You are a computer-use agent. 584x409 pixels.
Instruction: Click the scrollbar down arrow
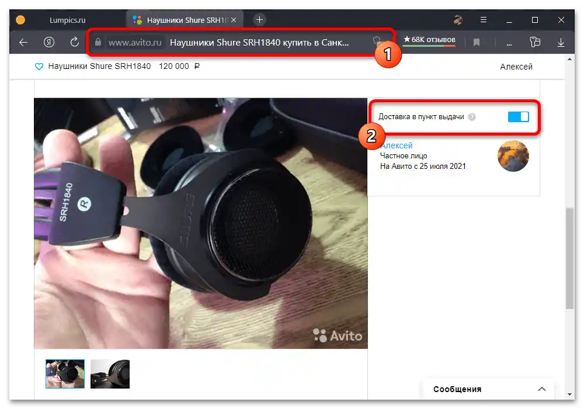click(569, 394)
